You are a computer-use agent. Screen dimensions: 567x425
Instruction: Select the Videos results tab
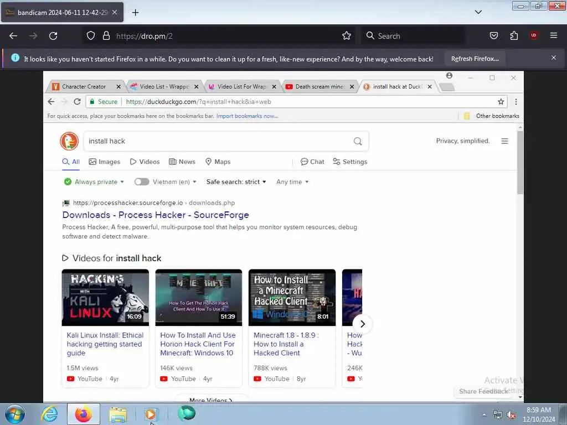point(145,162)
